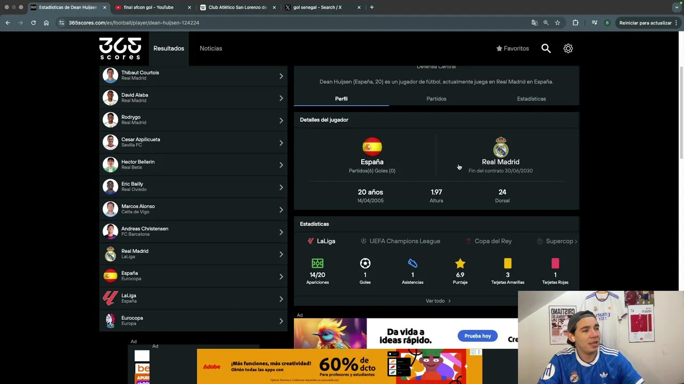
Task: Open the translate page icon
Action: pos(534,23)
